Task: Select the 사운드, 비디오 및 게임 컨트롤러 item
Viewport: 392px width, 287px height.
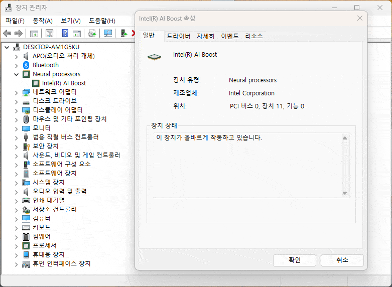Action: click(x=76, y=156)
